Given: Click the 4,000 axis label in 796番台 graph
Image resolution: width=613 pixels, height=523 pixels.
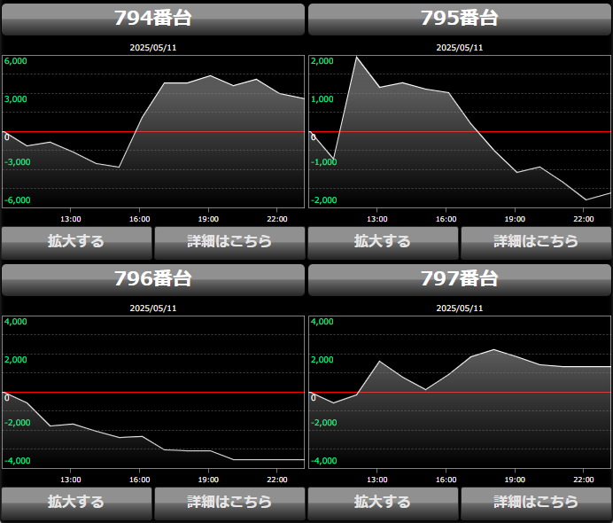Looking at the screenshot, I should click(x=16, y=322).
